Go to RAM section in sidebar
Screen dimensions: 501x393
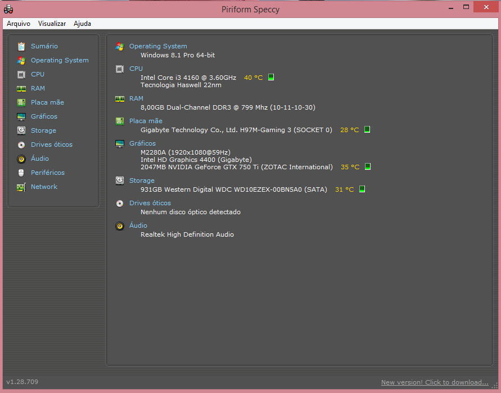pyautogui.click(x=38, y=88)
